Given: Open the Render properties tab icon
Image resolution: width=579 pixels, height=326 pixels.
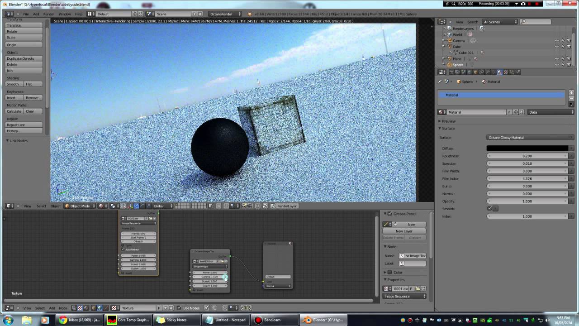Looking at the screenshot, I should click(451, 72).
